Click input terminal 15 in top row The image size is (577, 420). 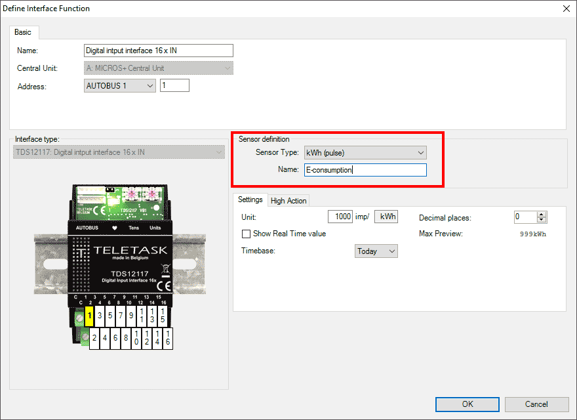pyautogui.click(x=163, y=316)
